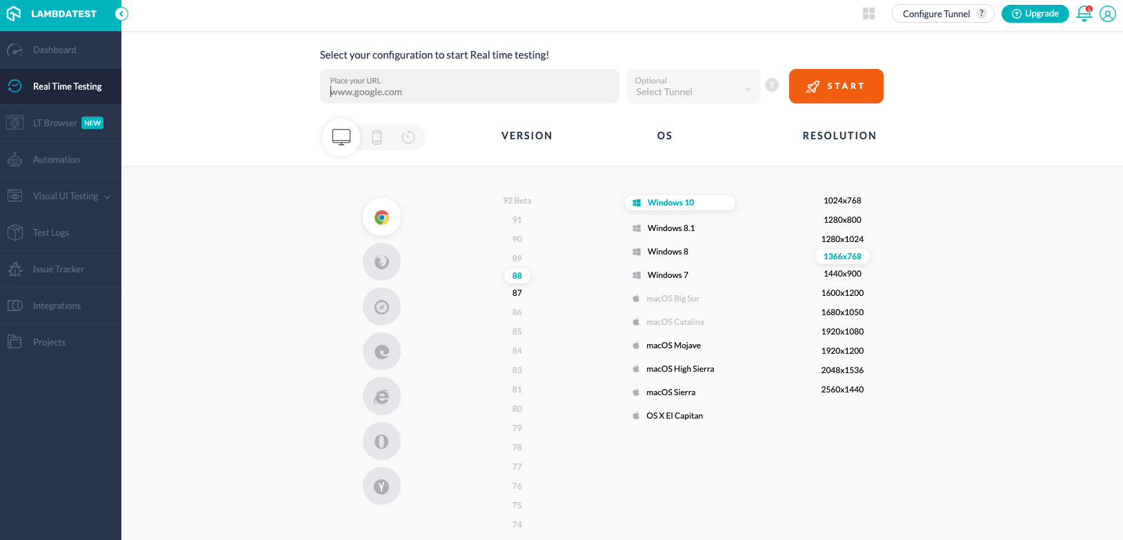Image resolution: width=1123 pixels, height=540 pixels.
Task: Select the Firefox browser icon
Action: click(x=381, y=262)
